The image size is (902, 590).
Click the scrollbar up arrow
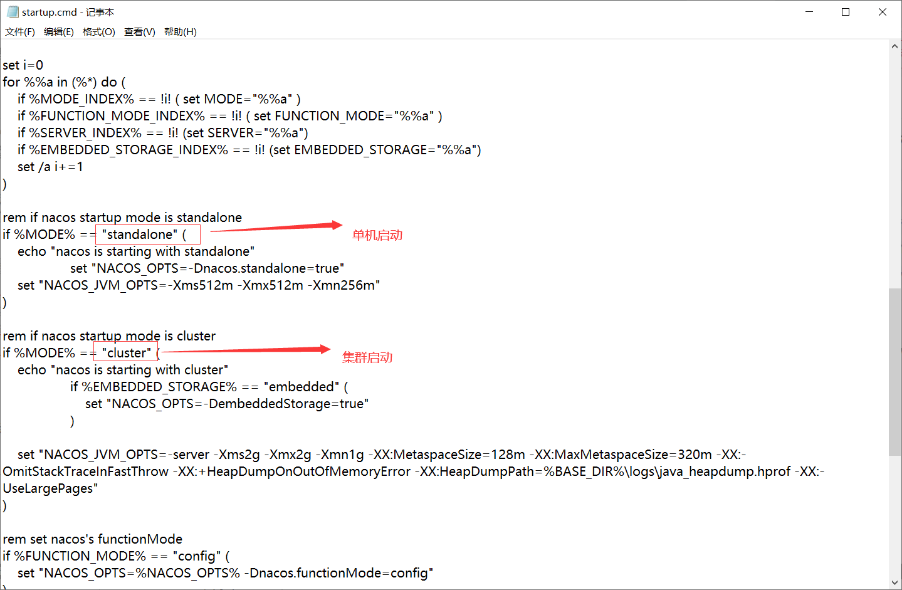895,46
